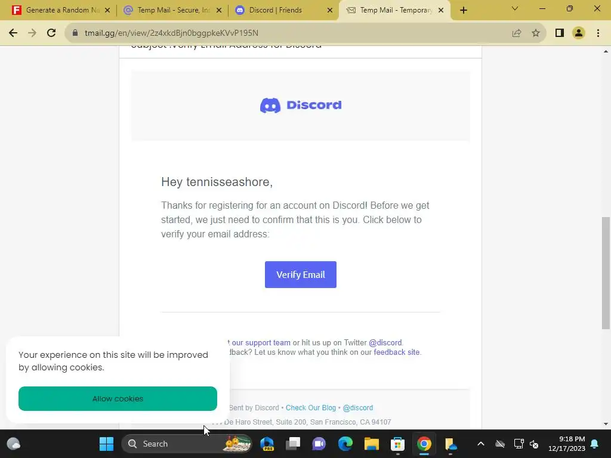Click the page vertical scrollbar thumb
611x458 pixels.
pos(606,273)
